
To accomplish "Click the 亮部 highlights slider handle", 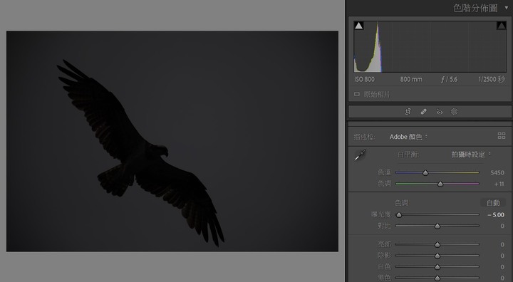I will pos(437,244).
